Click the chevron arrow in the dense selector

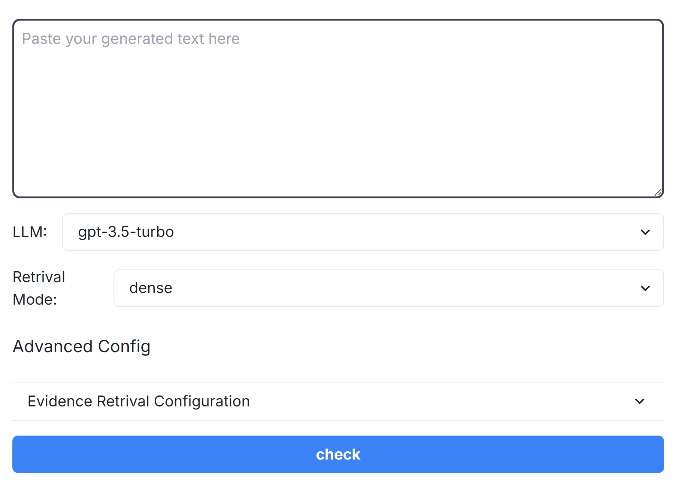(x=645, y=288)
